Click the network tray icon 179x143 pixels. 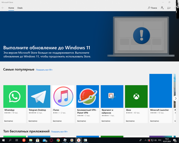(152, 140)
